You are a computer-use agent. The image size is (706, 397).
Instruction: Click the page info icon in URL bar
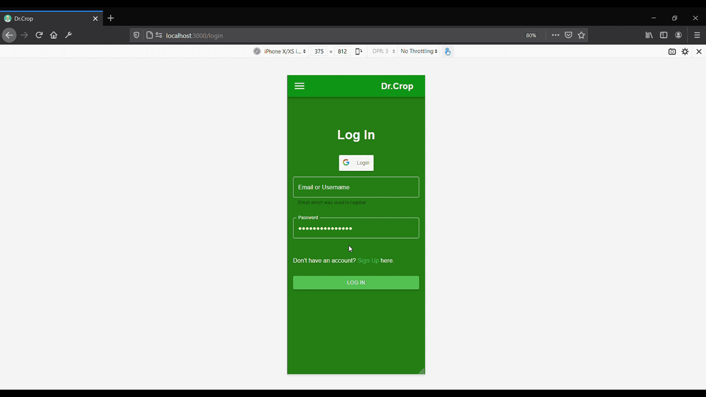click(x=150, y=35)
